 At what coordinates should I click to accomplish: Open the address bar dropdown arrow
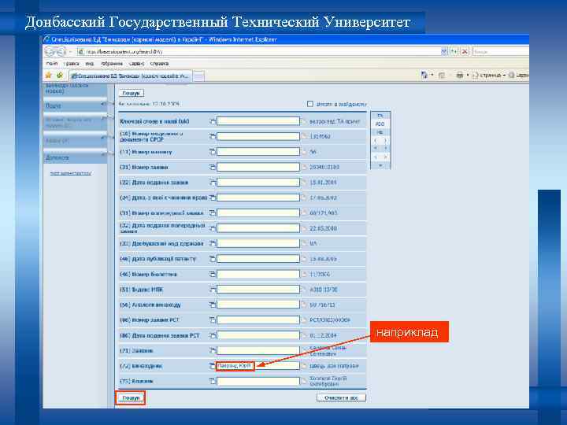[444, 52]
